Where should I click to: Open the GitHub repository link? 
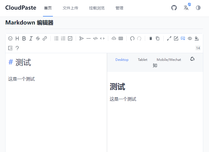pyautogui.click(x=174, y=8)
